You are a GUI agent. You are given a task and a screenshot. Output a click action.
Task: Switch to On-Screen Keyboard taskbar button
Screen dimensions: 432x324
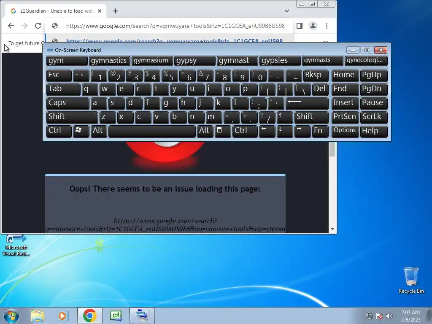(142, 316)
